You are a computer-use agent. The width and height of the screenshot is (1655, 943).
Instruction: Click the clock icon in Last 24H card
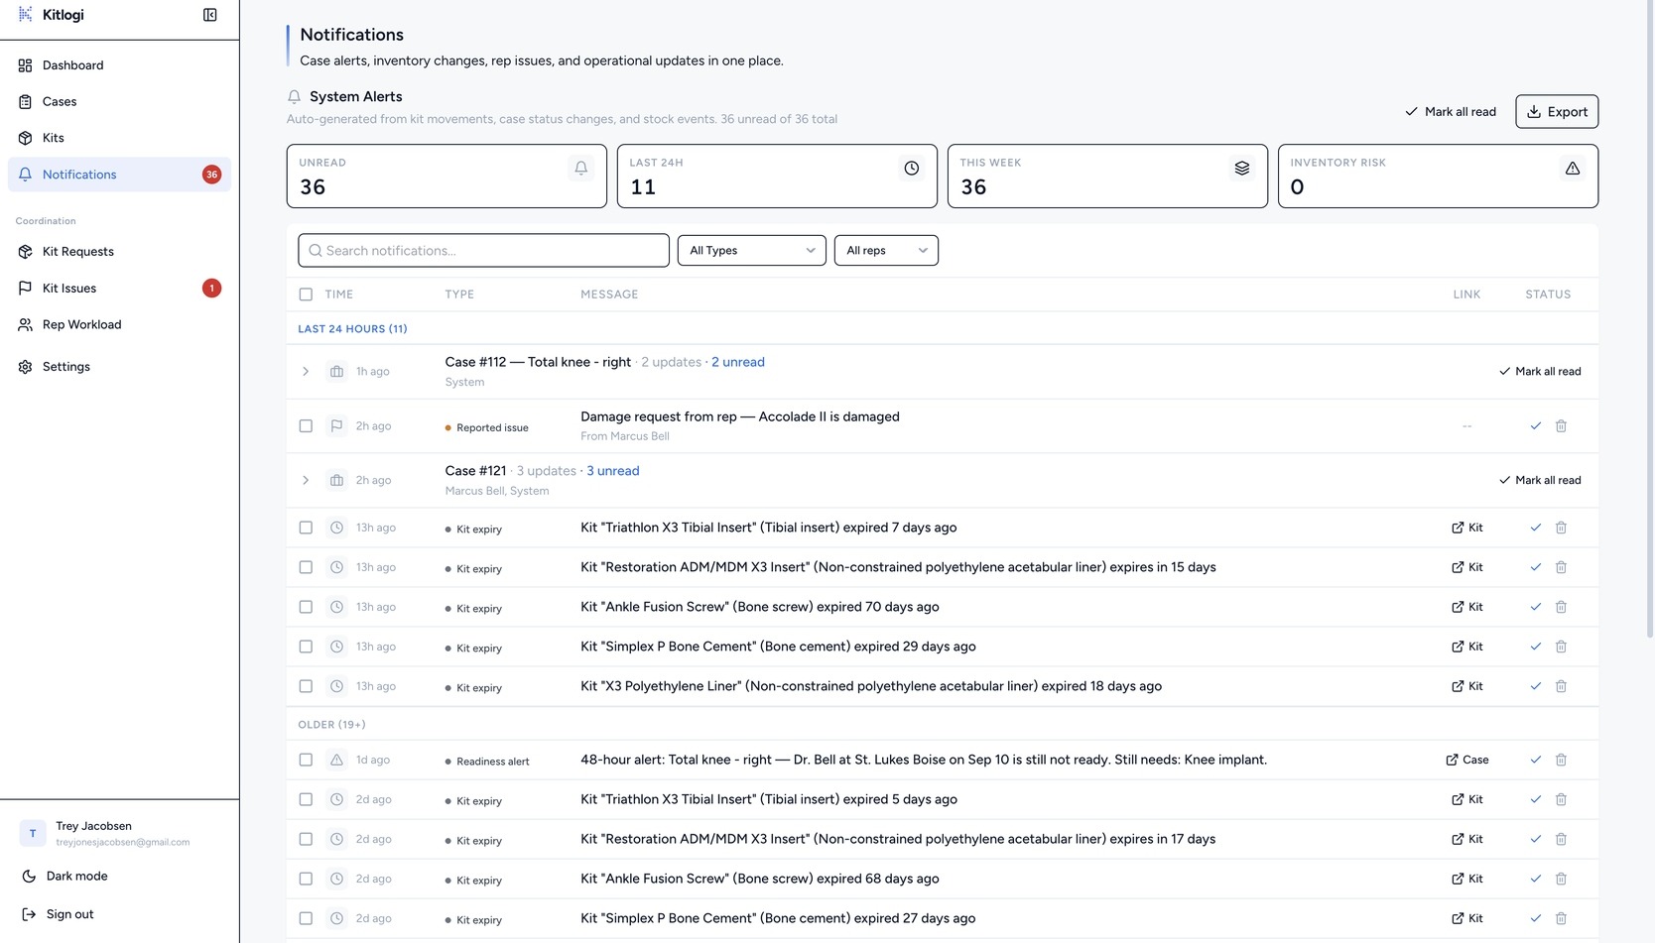[912, 169]
